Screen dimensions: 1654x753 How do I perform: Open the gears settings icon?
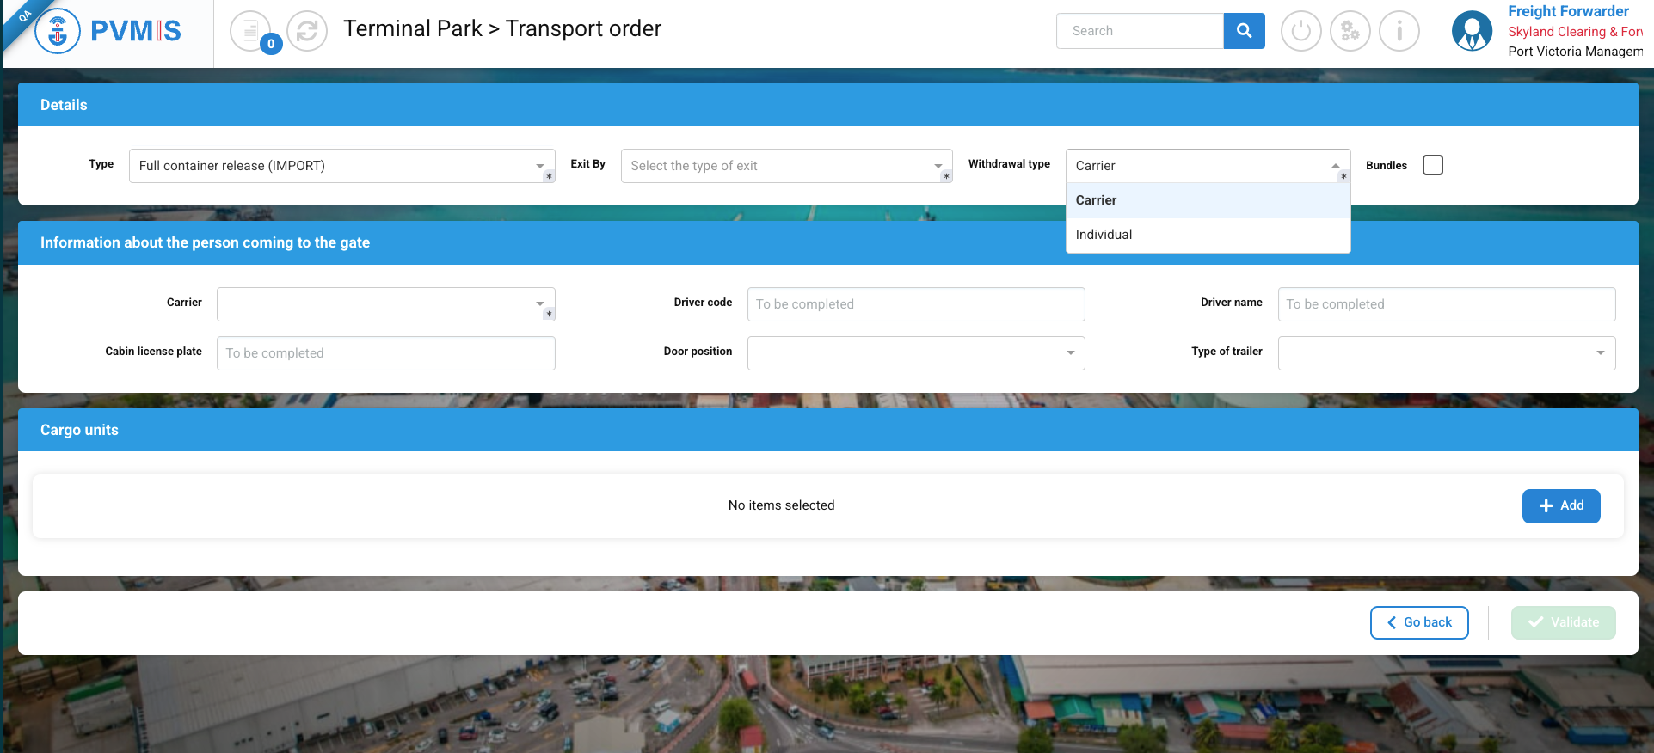1350,32
